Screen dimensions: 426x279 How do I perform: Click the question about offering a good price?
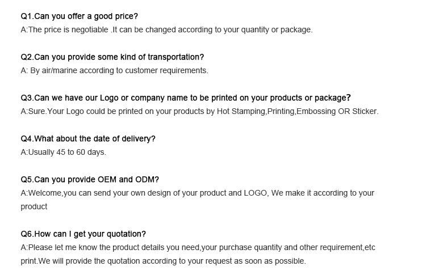pyautogui.click(x=80, y=16)
